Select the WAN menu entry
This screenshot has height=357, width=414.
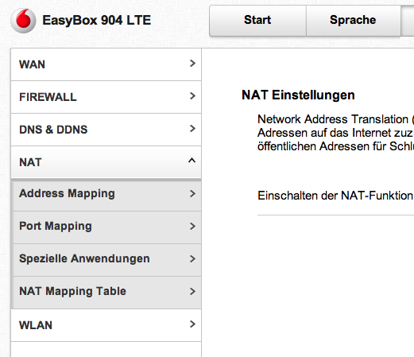point(106,64)
